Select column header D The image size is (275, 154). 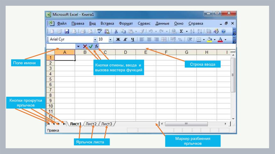[125, 52]
